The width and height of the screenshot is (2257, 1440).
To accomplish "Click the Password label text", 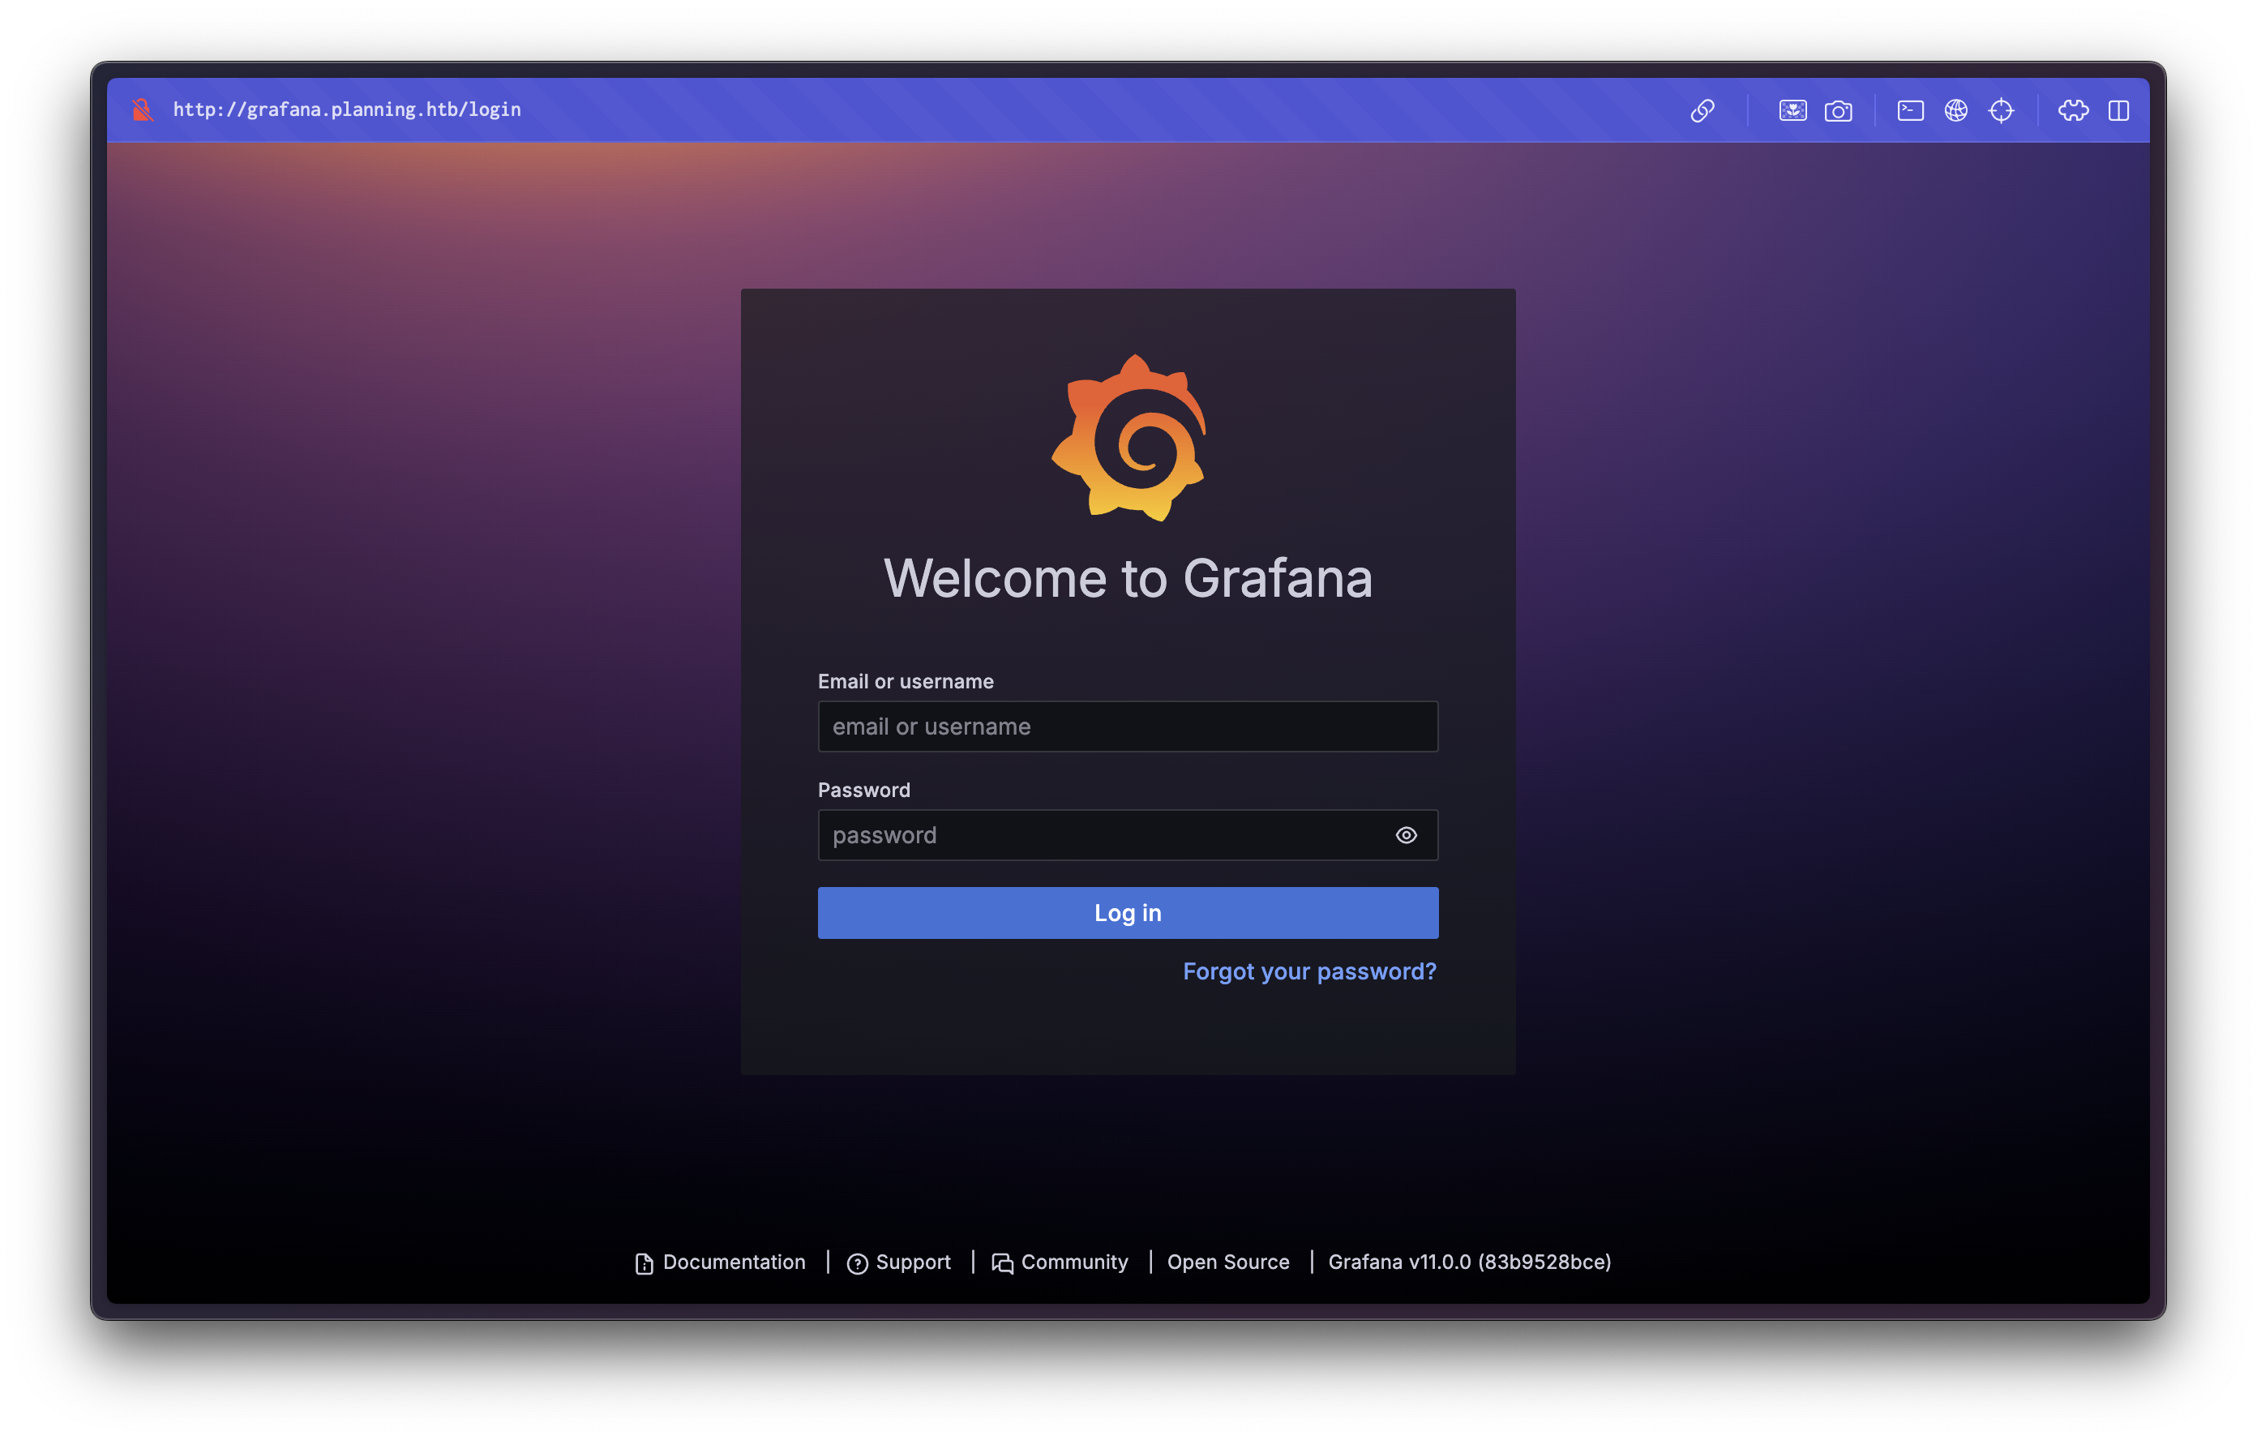I will [x=863, y=791].
